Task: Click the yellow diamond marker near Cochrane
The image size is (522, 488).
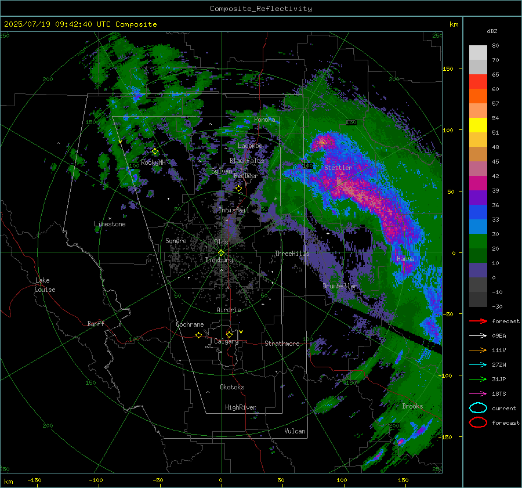Action: [x=199, y=335]
